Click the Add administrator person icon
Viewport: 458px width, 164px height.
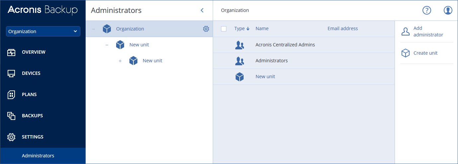(406, 31)
